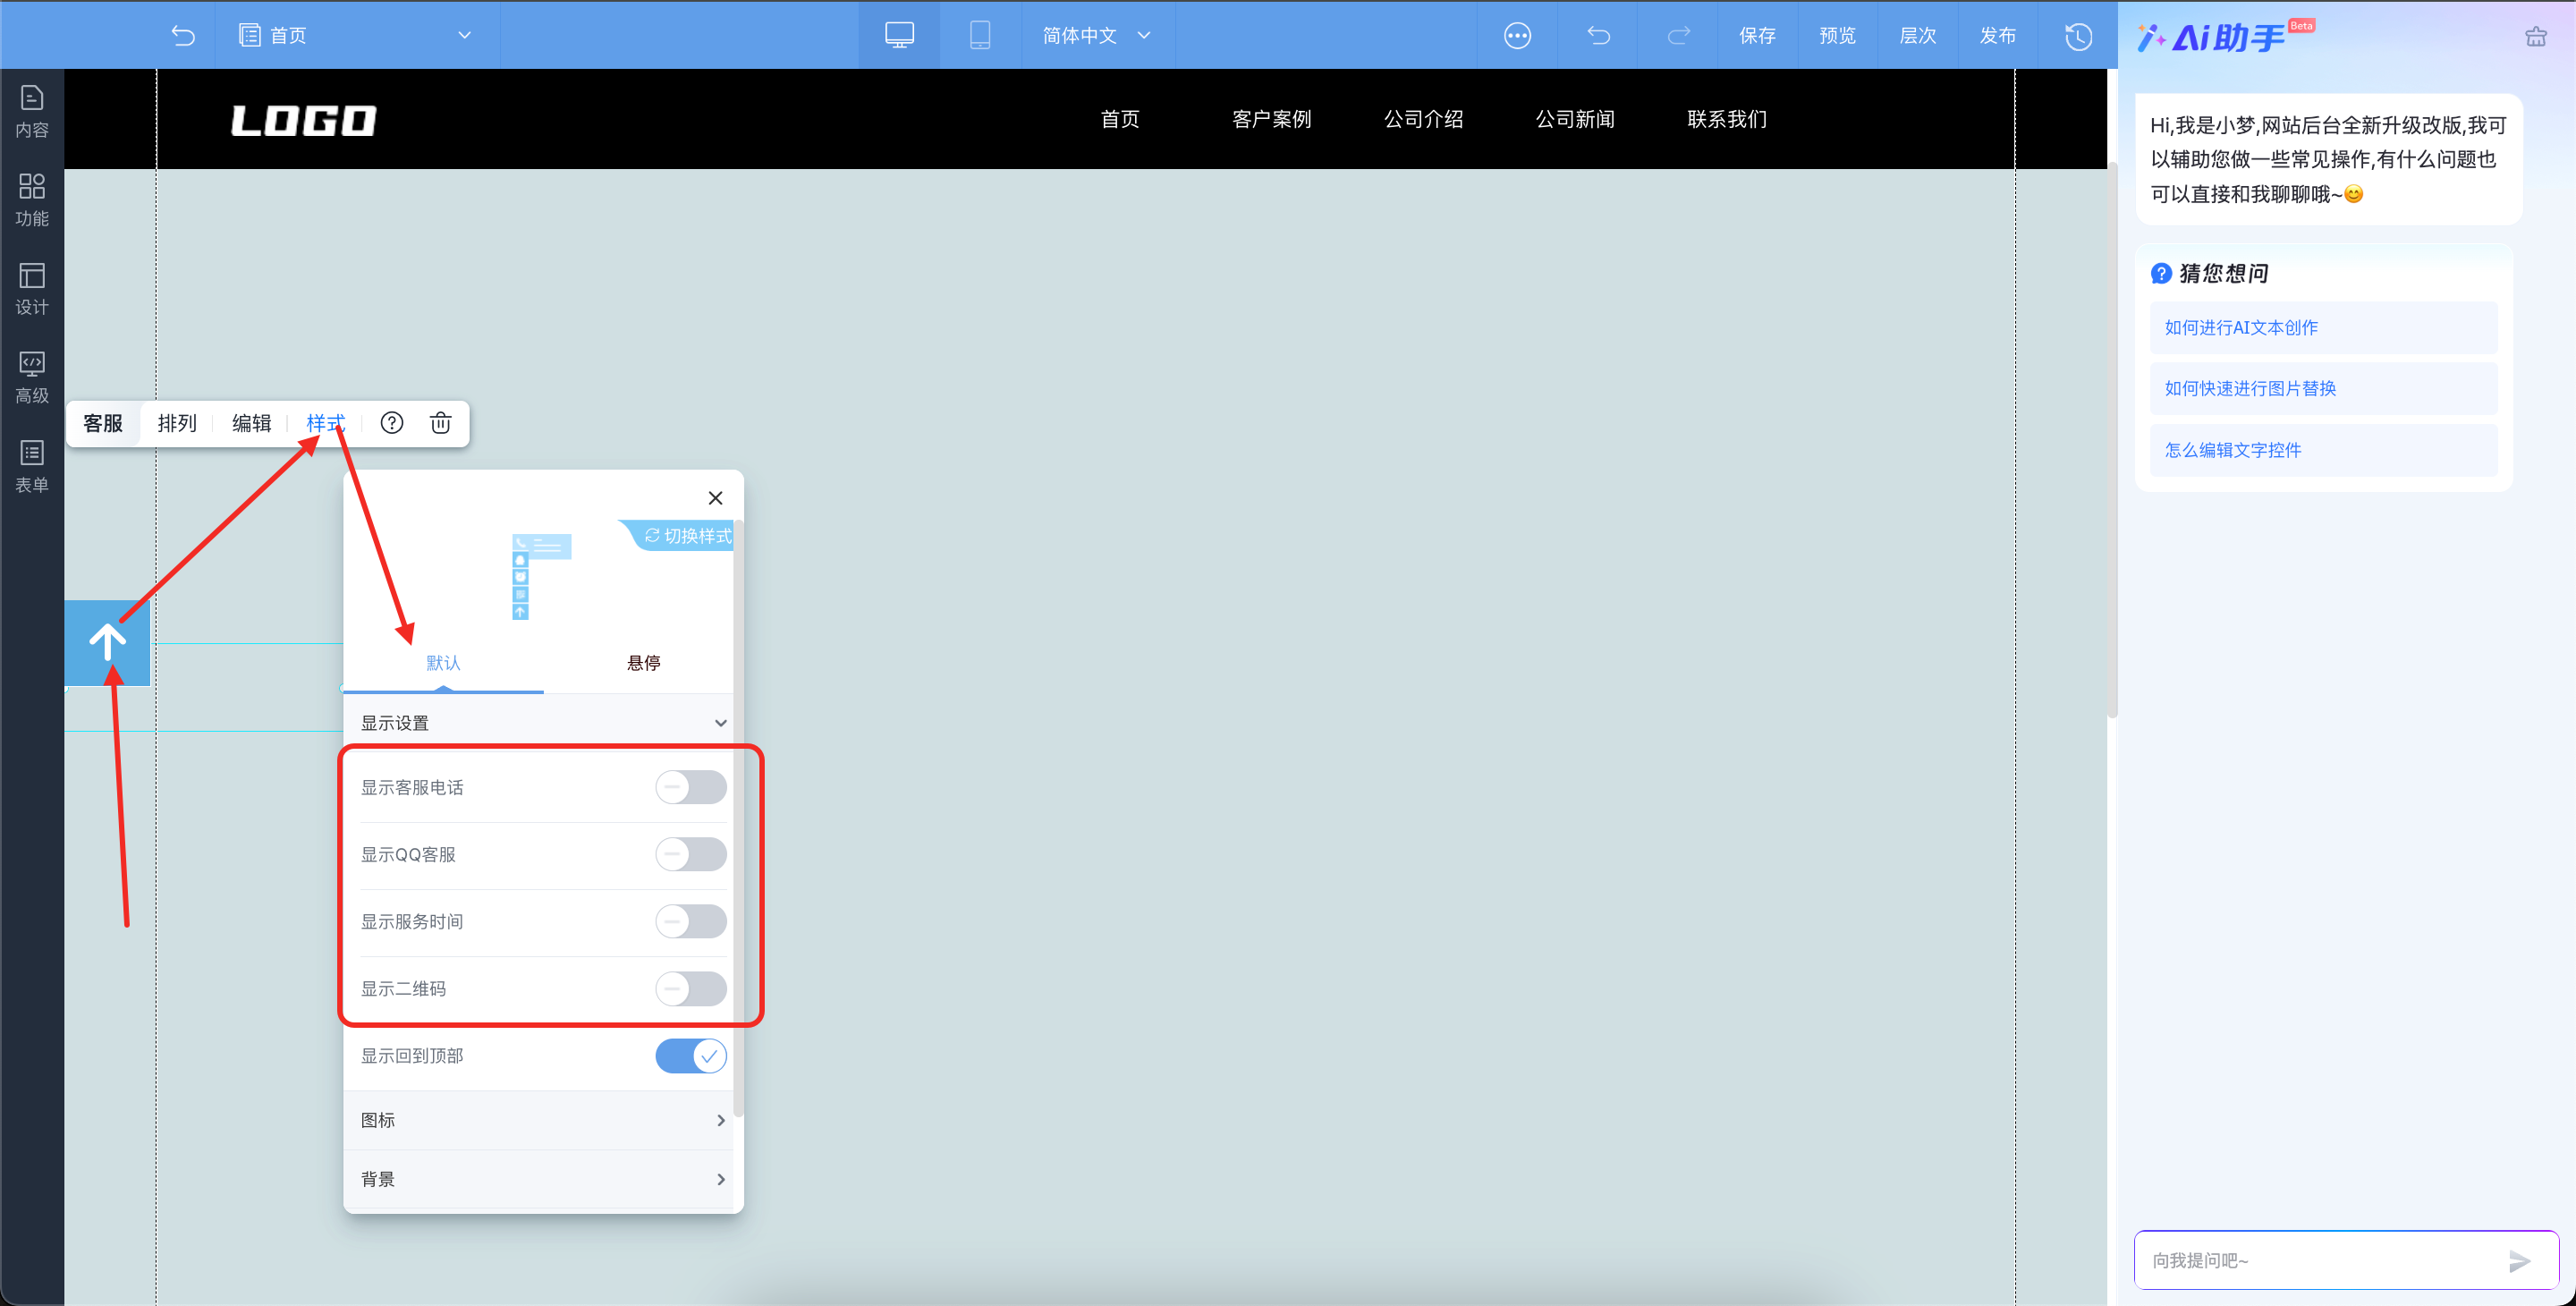2576x1306 pixels.
Task: Switch to desktop preview mode icon
Action: [x=899, y=35]
